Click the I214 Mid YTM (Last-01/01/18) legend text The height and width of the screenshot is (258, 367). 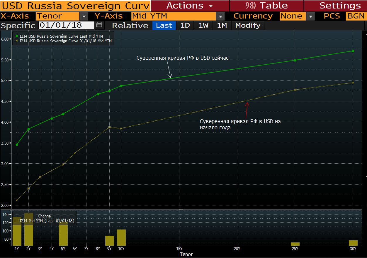pyautogui.click(x=47, y=220)
